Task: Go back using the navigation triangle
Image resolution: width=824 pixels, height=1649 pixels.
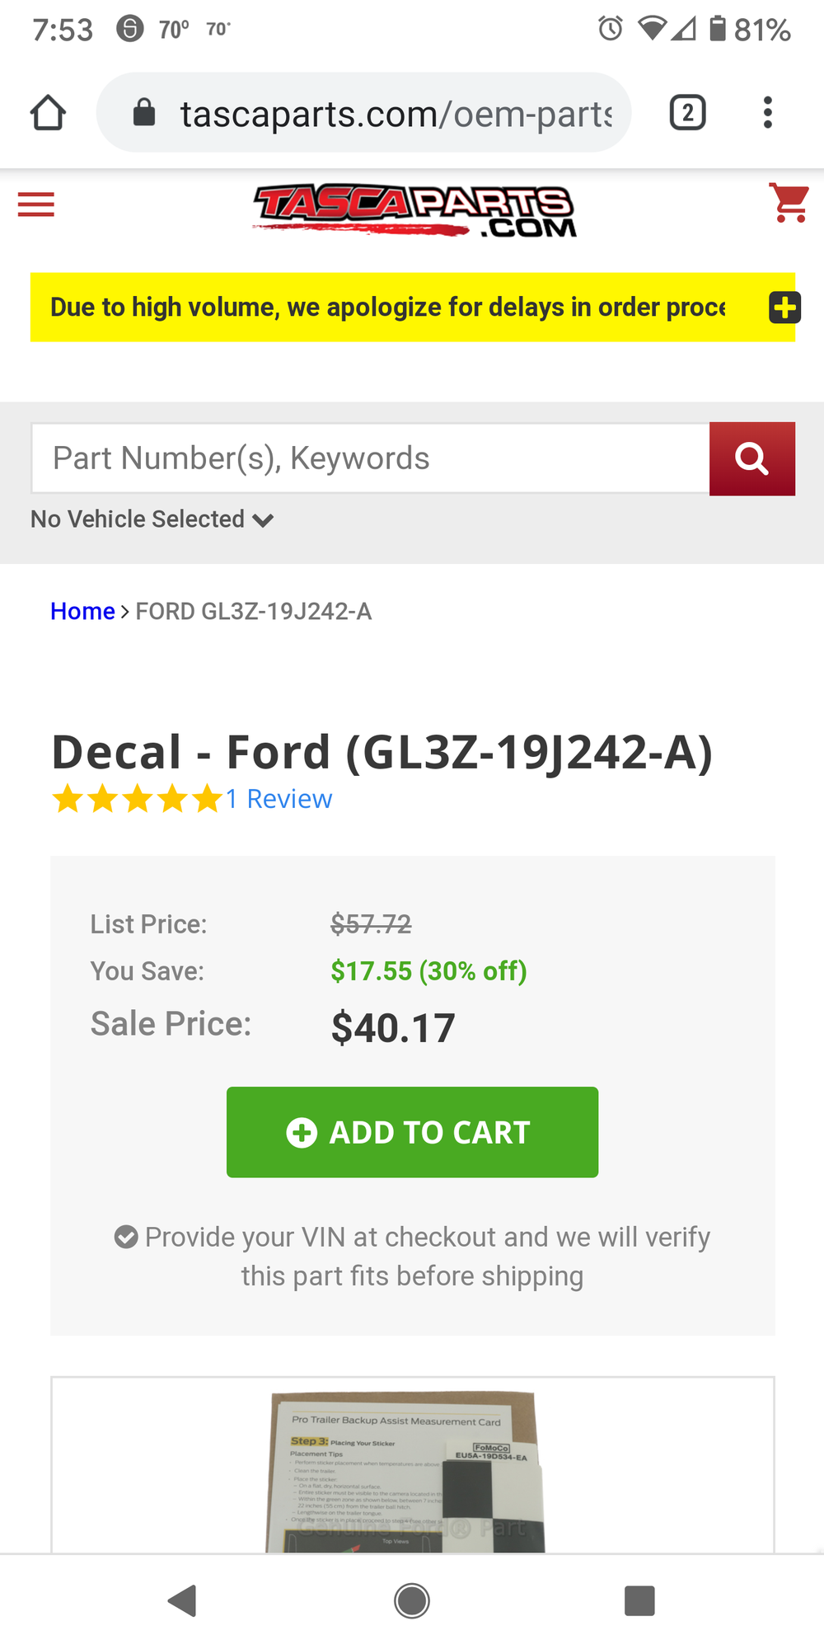Action: coord(183,1601)
